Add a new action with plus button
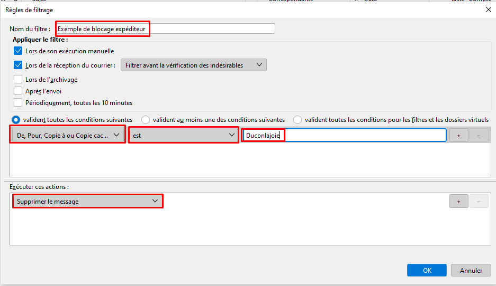The height and width of the screenshot is (286, 496). click(x=458, y=202)
